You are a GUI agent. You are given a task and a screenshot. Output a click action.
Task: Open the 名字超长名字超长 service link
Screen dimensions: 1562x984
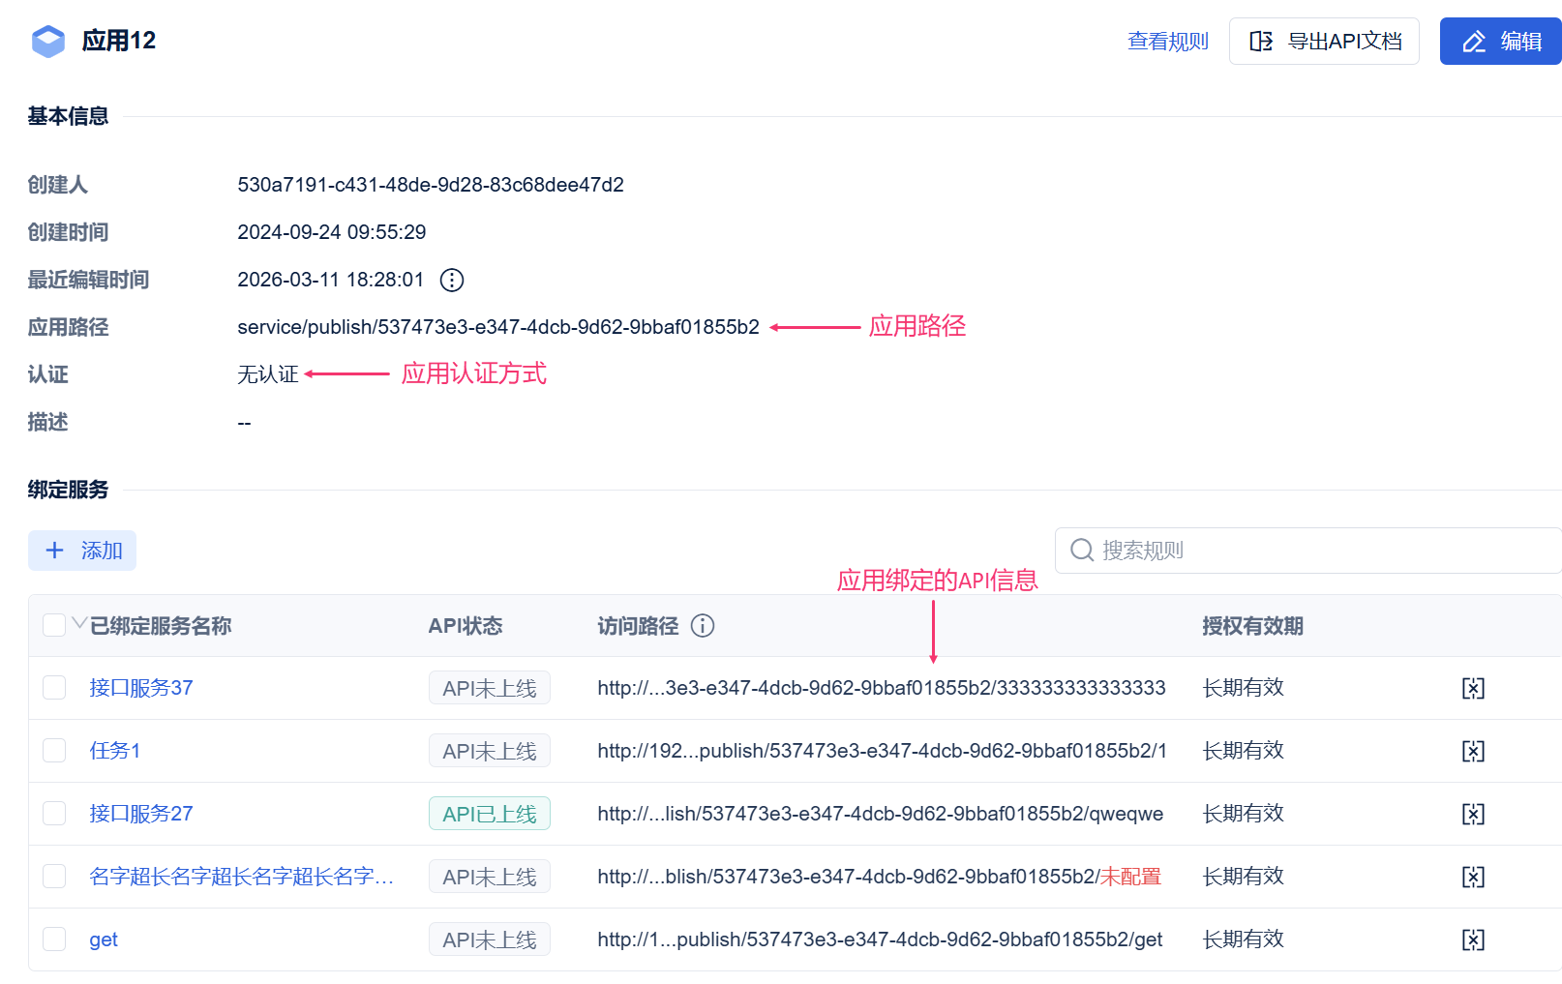tap(241, 877)
